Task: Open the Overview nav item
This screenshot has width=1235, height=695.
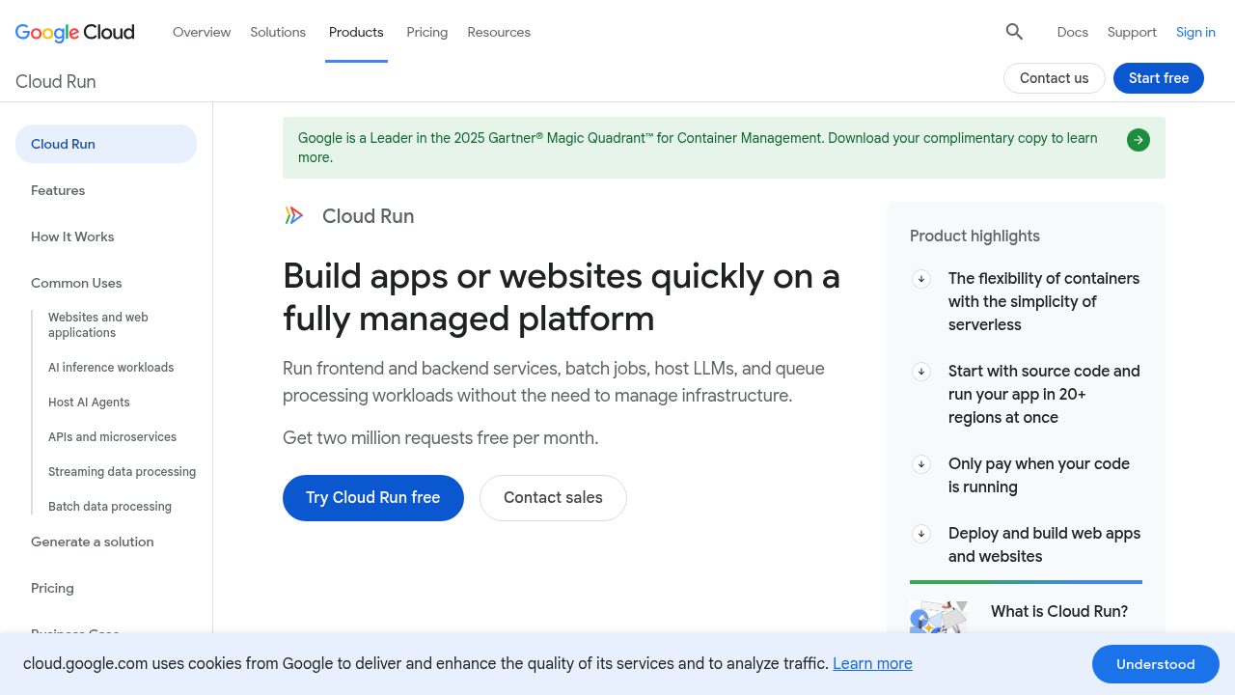Action: pyautogui.click(x=202, y=32)
